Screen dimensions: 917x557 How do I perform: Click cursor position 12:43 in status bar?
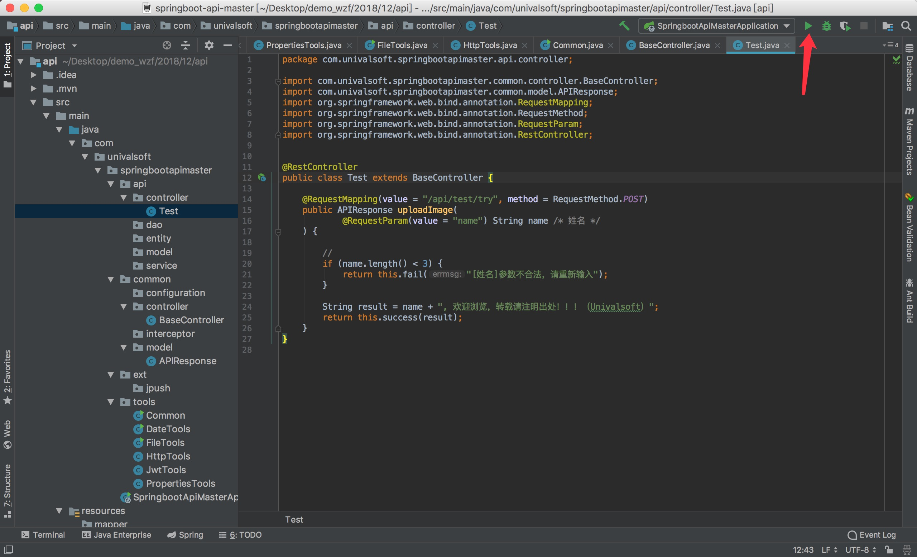(803, 550)
